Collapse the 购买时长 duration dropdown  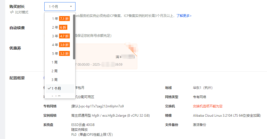60,6
